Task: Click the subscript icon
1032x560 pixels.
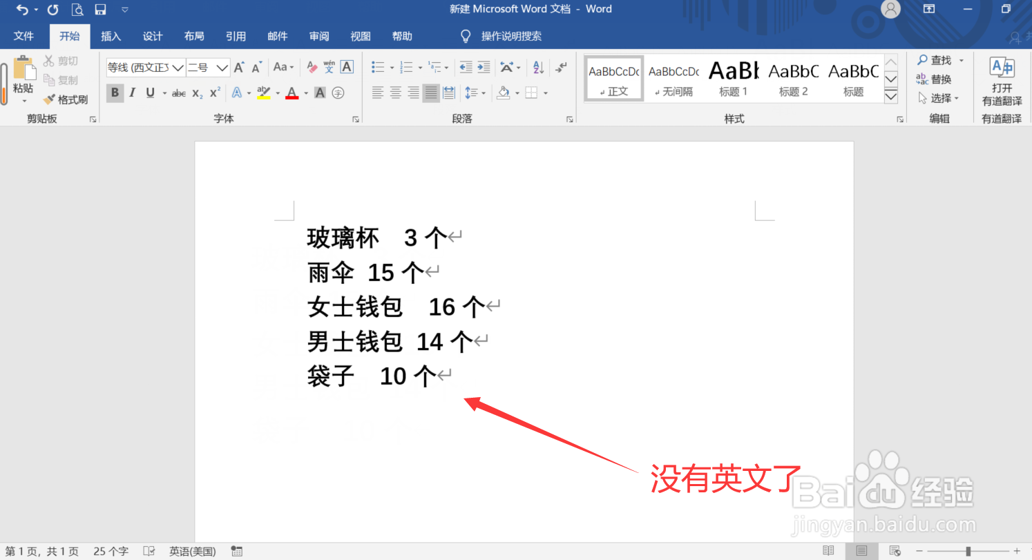Action: pyautogui.click(x=195, y=93)
